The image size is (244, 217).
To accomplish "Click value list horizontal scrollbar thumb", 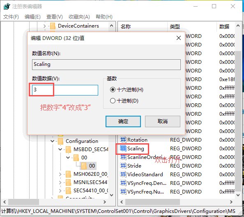I will pos(153,202).
